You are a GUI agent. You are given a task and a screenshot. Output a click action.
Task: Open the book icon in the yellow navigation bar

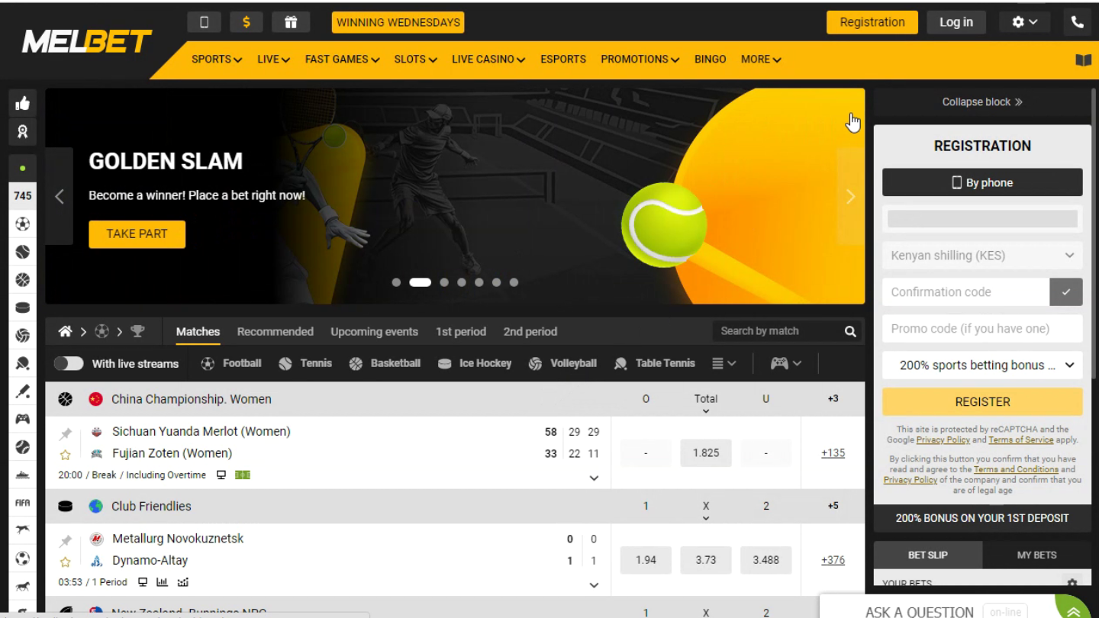pos(1083,60)
